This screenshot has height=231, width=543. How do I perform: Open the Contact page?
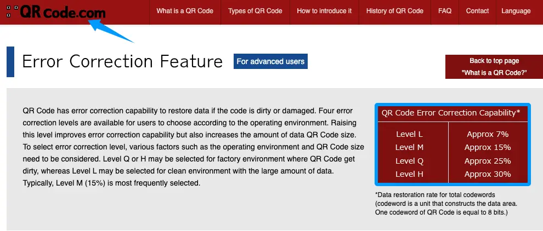(477, 11)
